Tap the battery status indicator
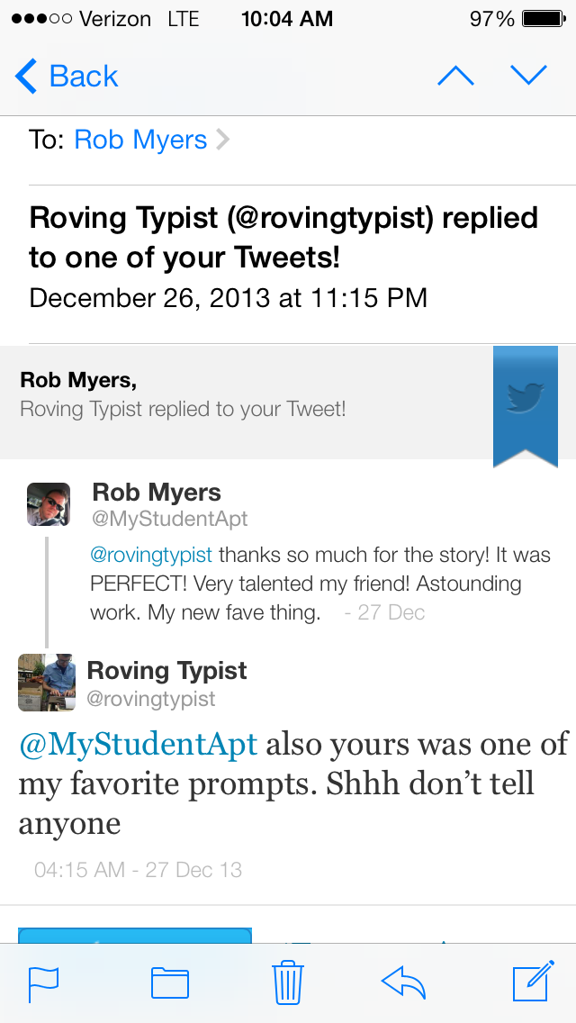Image resolution: width=576 pixels, height=1023 pixels. pos(542,19)
